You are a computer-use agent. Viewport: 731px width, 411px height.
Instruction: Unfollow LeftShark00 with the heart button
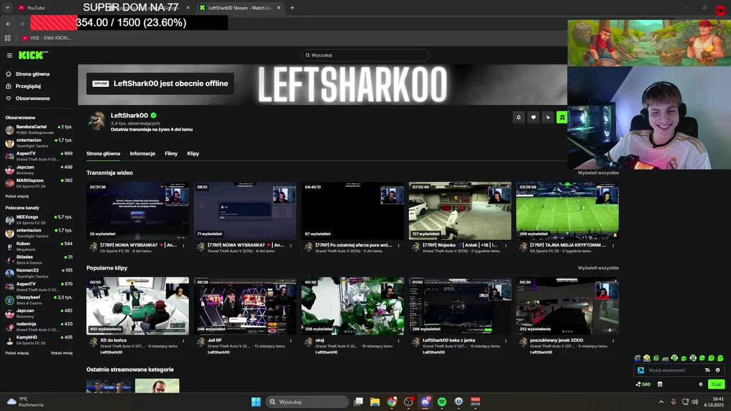click(533, 117)
